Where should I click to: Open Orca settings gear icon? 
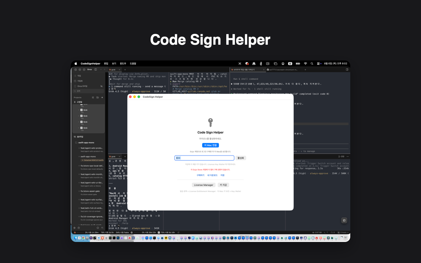coord(74,228)
